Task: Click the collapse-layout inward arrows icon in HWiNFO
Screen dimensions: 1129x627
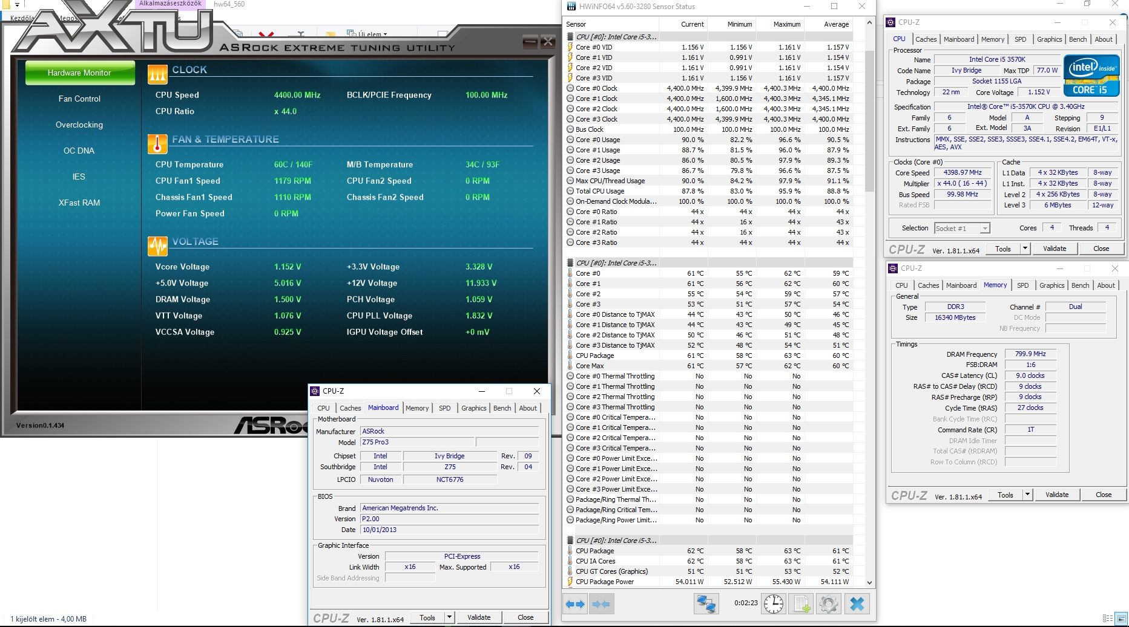Action: click(x=601, y=603)
